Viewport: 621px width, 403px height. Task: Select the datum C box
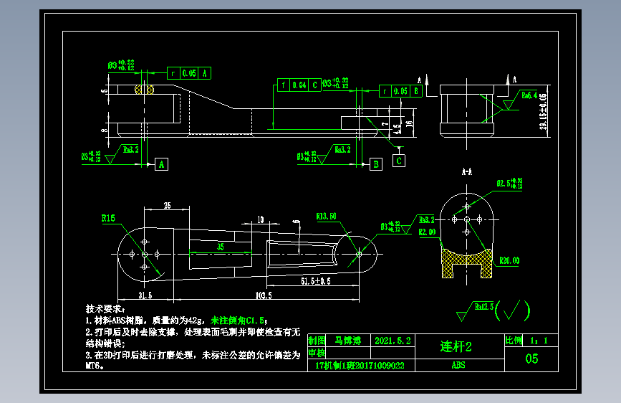click(399, 161)
